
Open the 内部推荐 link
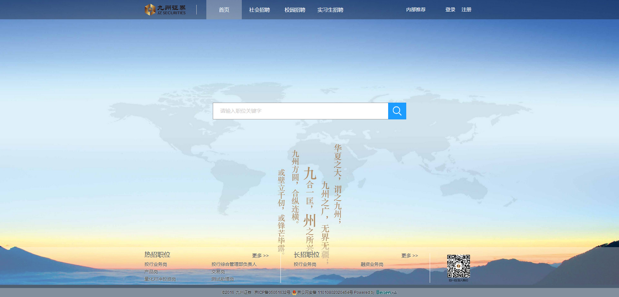click(416, 10)
